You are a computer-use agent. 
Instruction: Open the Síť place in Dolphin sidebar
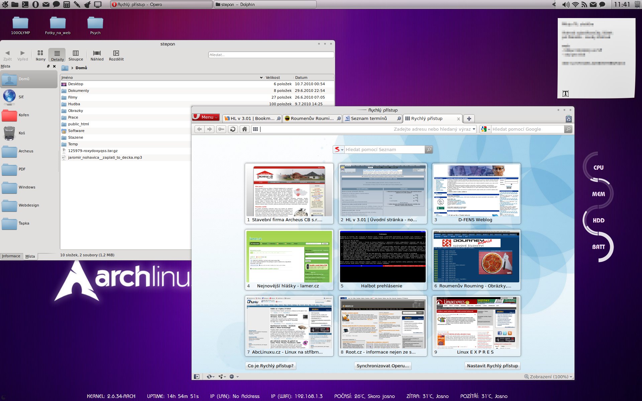pos(29,97)
